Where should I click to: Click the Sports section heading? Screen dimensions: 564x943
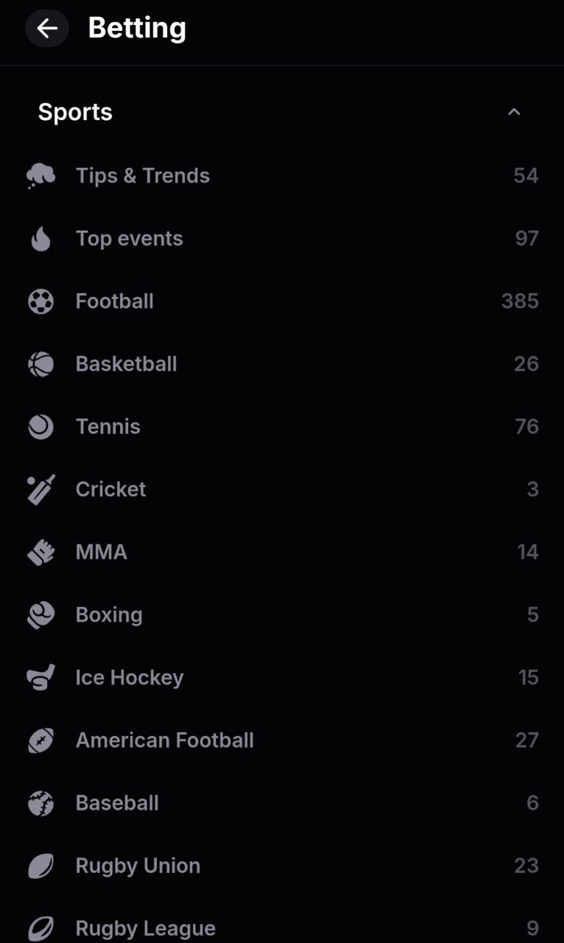point(75,112)
